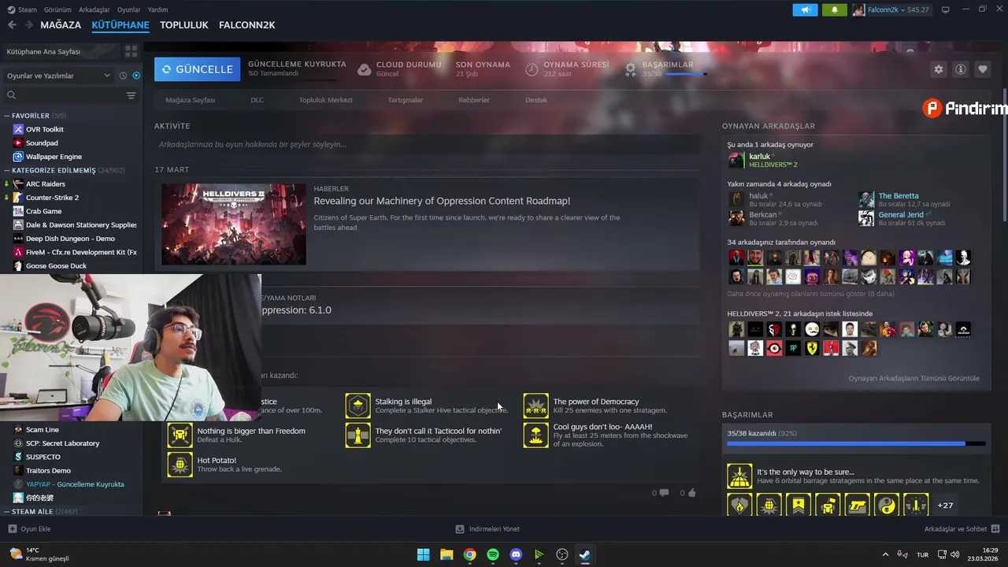Image resolution: width=1008 pixels, height=567 pixels.
Task: Open Mağaza Sayfası link
Action: coord(190,100)
